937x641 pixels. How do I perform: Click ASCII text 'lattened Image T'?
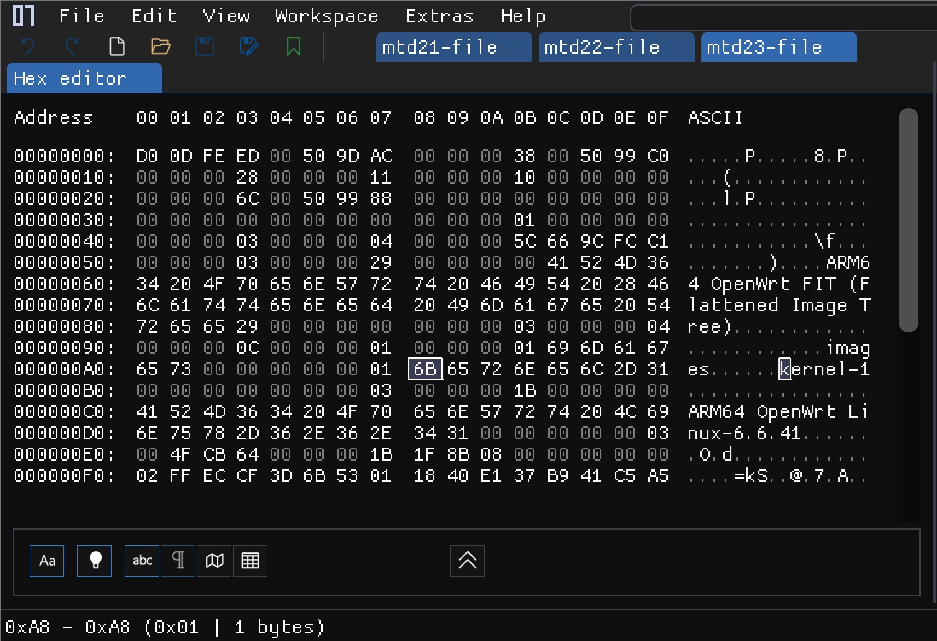tap(779, 305)
